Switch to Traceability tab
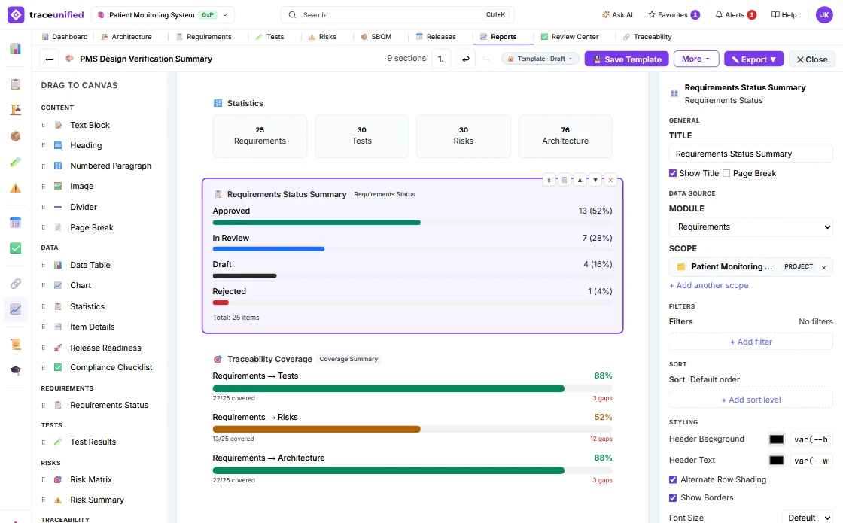The width and height of the screenshot is (843, 523). pyautogui.click(x=647, y=37)
